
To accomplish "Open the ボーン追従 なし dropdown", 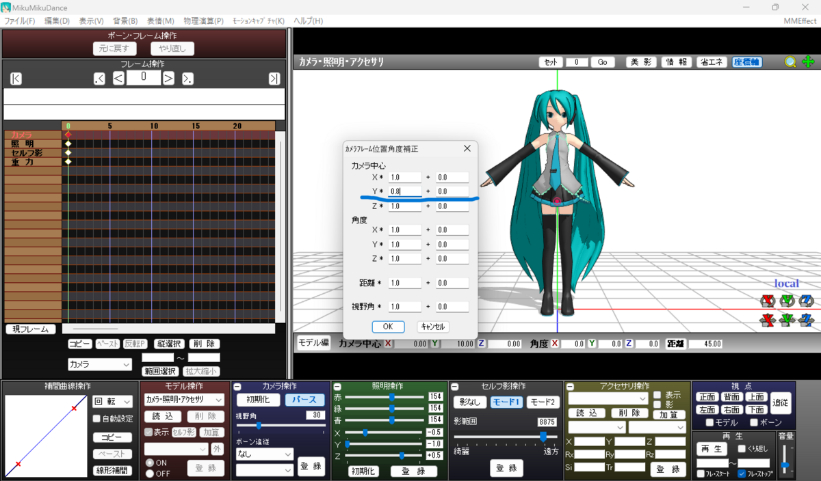I will [265, 454].
